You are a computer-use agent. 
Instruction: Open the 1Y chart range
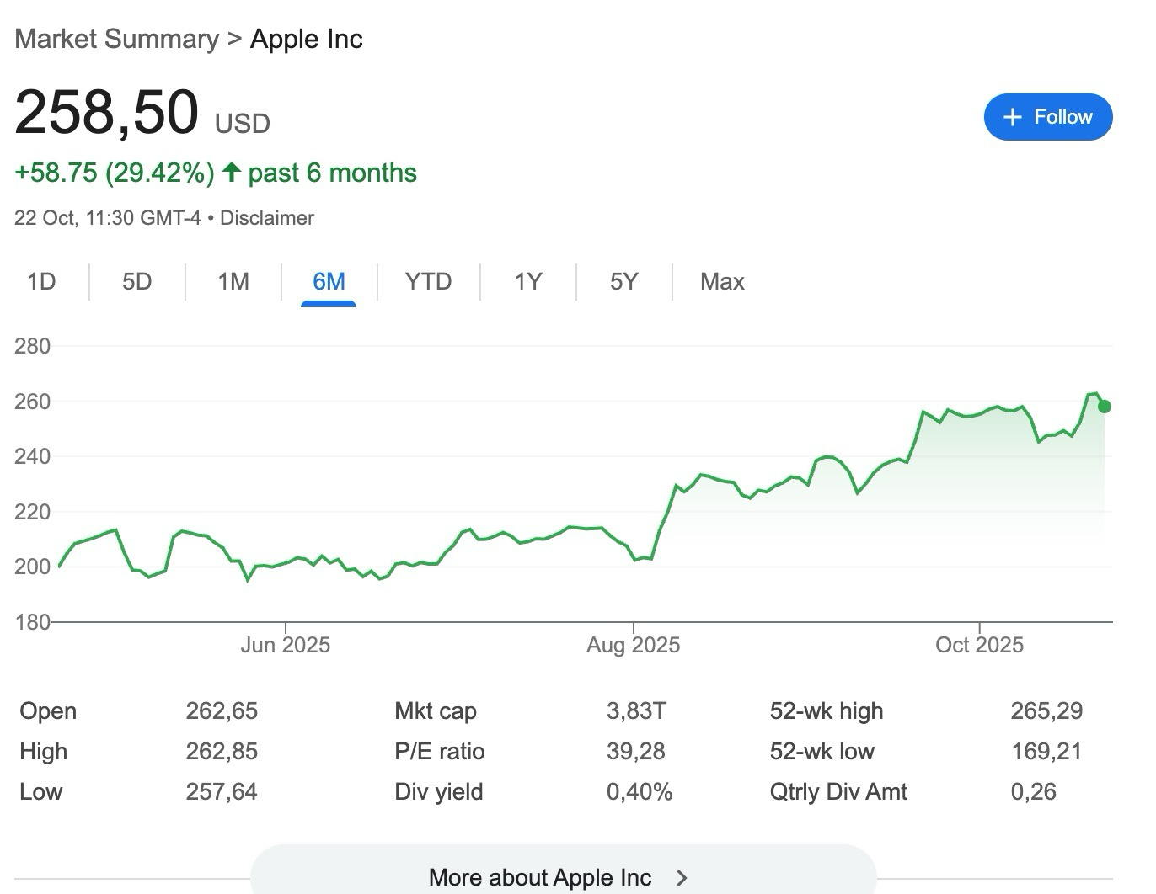coord(528,281)
